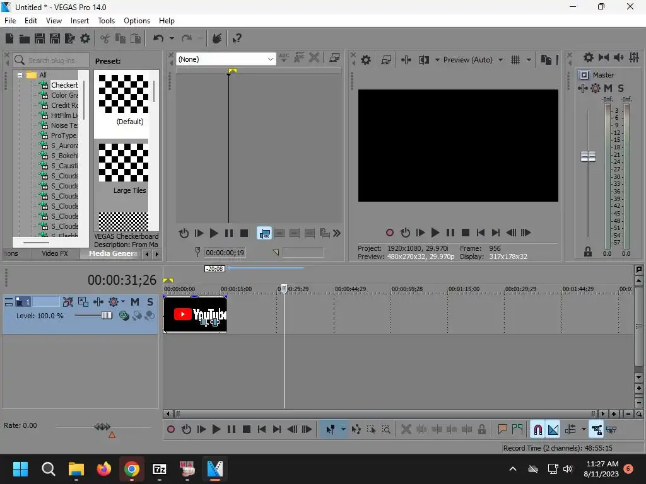
Task: Choose the (Default) checkerboard preset
Action: tap(124, 94)
